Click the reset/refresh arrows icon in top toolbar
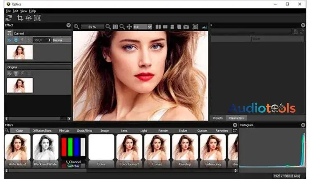 pyautogui.click(x=8, y=18)
